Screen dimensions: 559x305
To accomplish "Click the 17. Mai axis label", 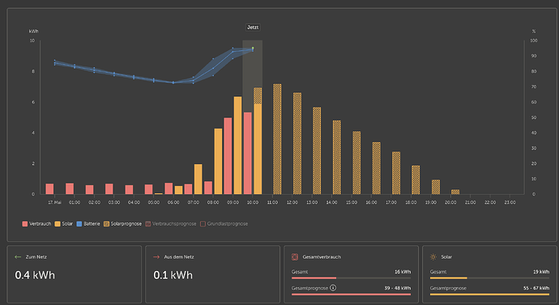I will (x=54, y=202).
